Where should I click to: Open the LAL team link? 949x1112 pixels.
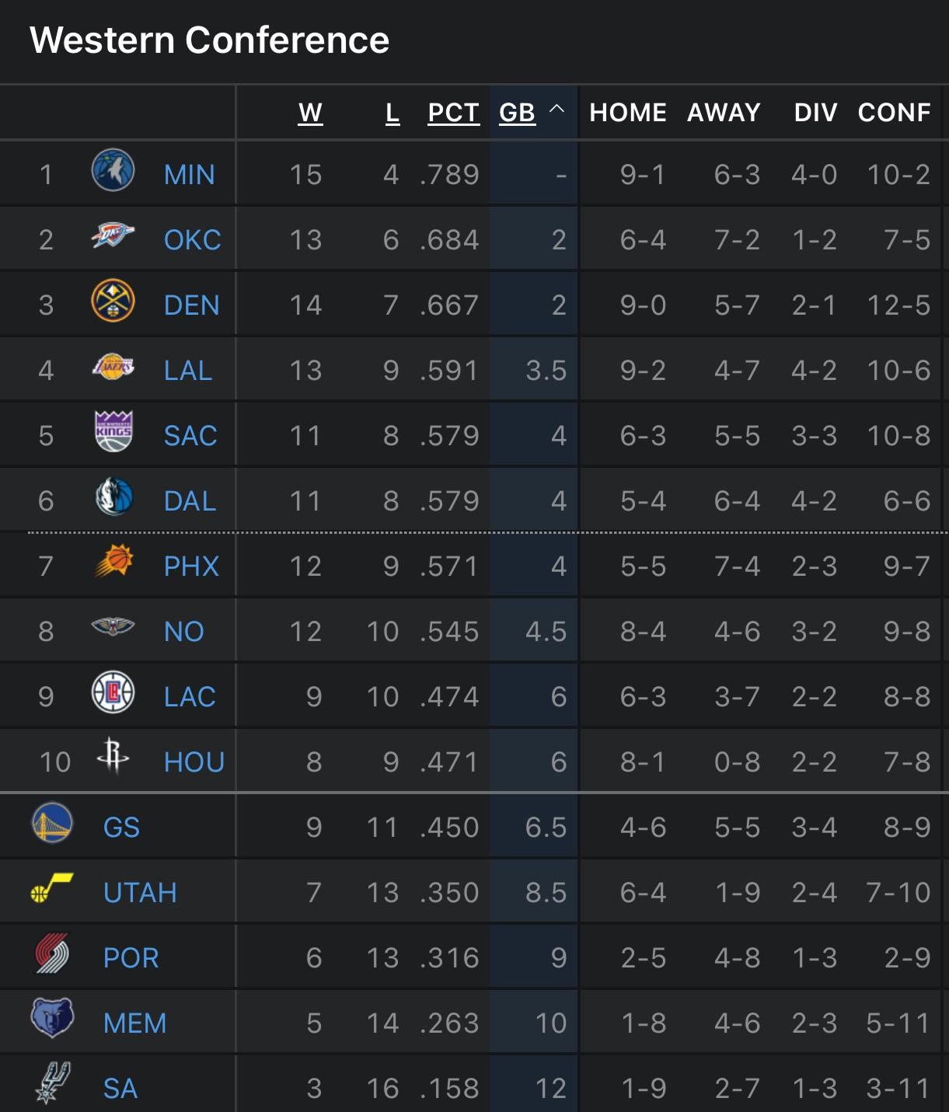pos(188,371)
